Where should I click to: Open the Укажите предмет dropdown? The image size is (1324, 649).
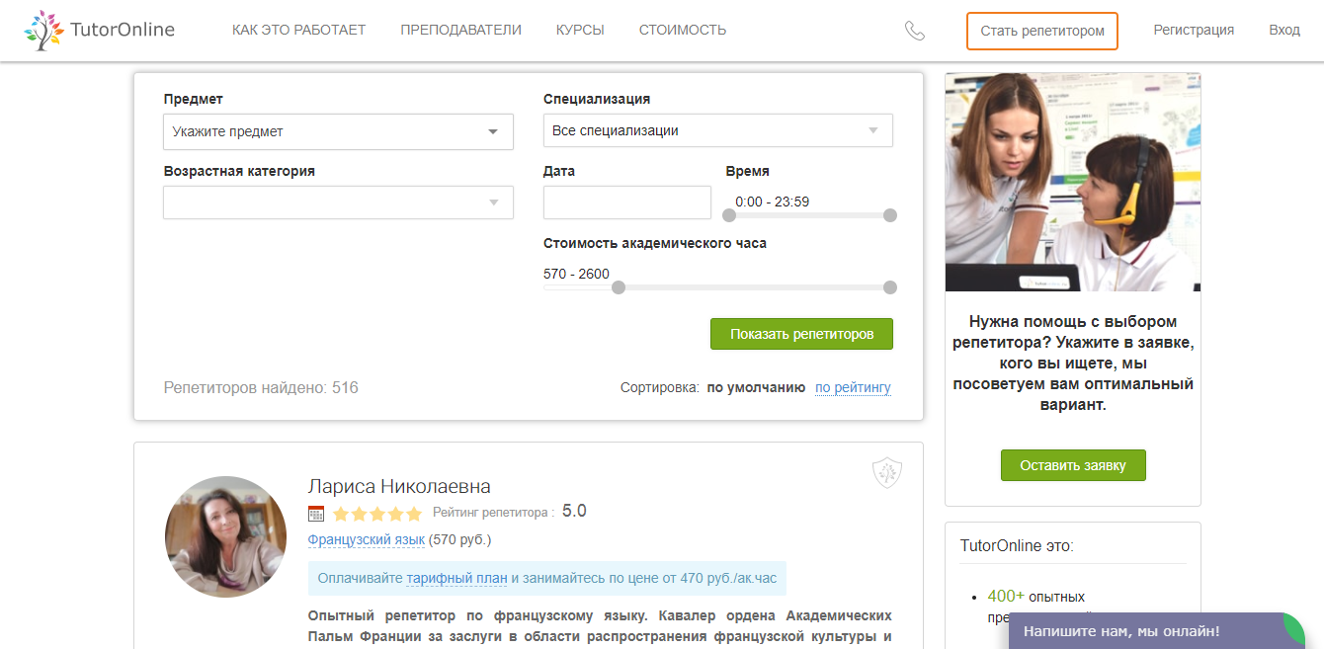338,131
